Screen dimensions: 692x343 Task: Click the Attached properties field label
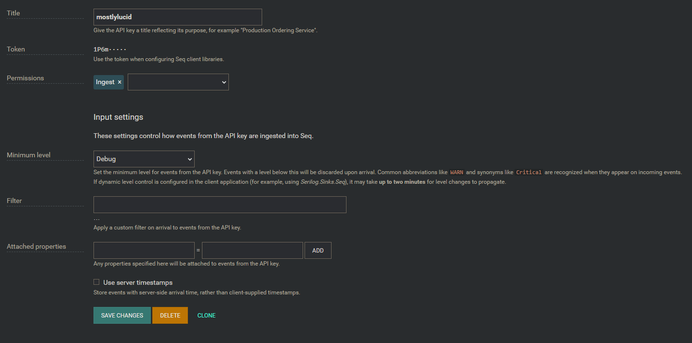click(36, 246)
